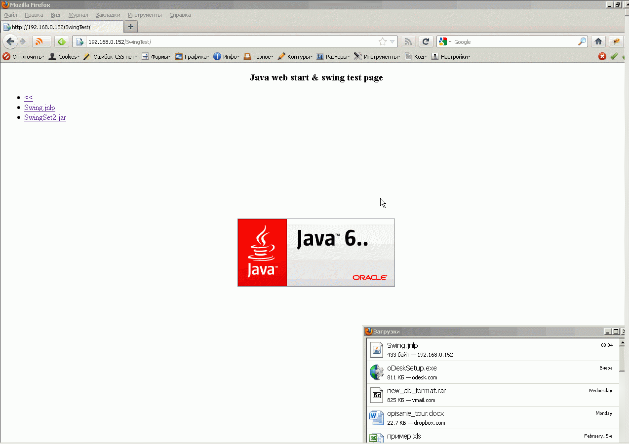629x444 pixels.
Task: Click the new_db_format.rar archive icon
Action: [x=377, y=395]
